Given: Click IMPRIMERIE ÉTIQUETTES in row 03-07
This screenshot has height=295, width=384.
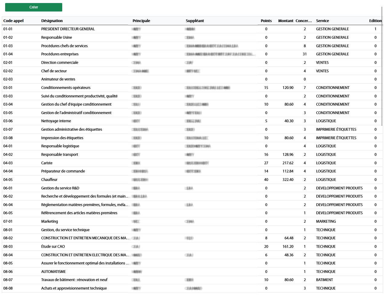Looking at the screenshot, I should click(336, 129).
